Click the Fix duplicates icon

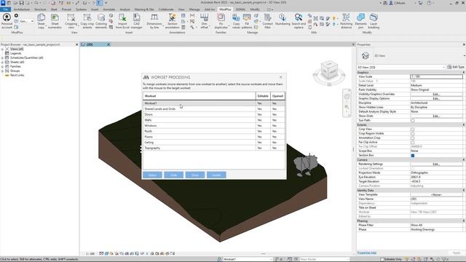[221, 21]
